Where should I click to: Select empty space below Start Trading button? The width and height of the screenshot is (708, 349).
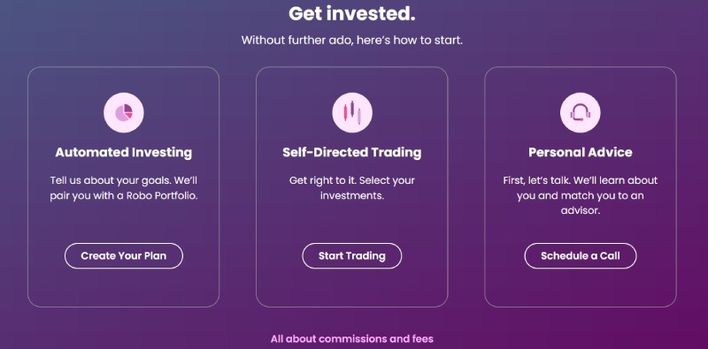[x=351, y=288]
